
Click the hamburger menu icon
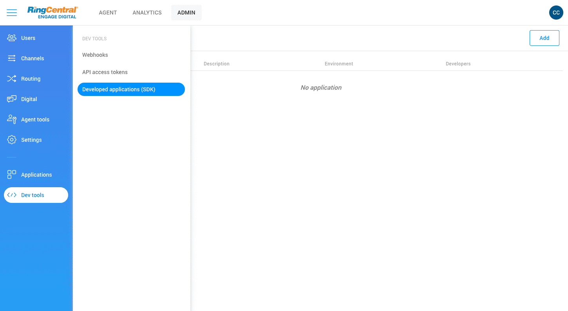[12, 13]
